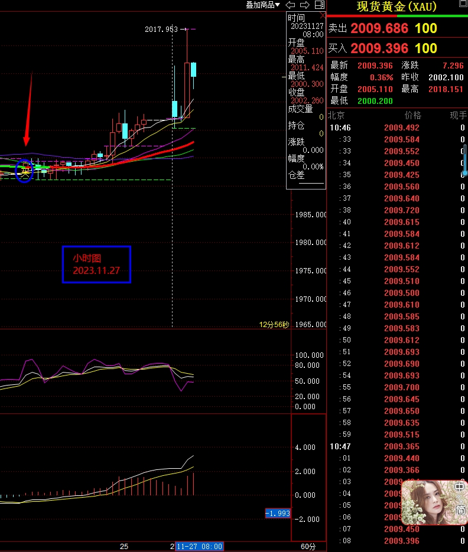Click the left arrow navigation icon
468x552 pixels.
(290, 5)
